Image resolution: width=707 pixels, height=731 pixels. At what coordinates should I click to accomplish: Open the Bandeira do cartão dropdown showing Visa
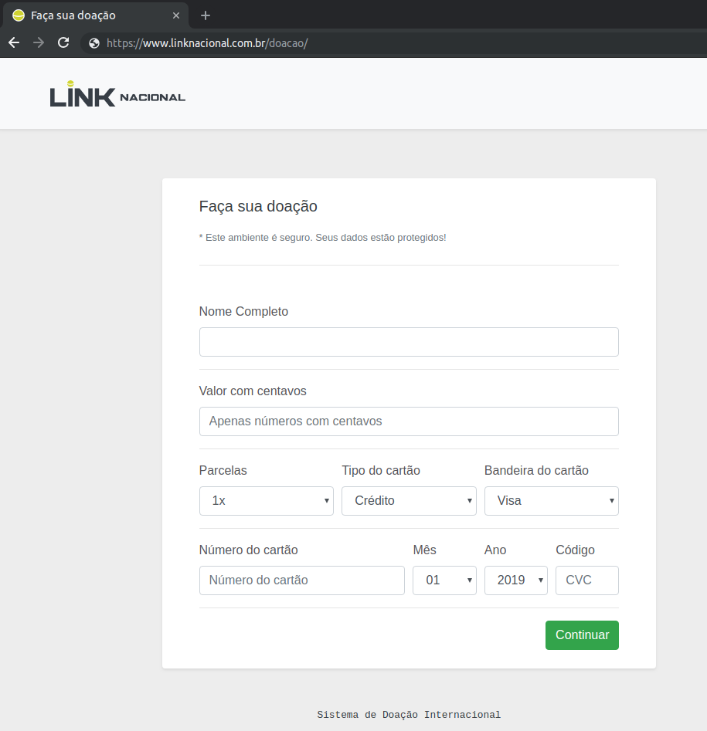[551, 501]
